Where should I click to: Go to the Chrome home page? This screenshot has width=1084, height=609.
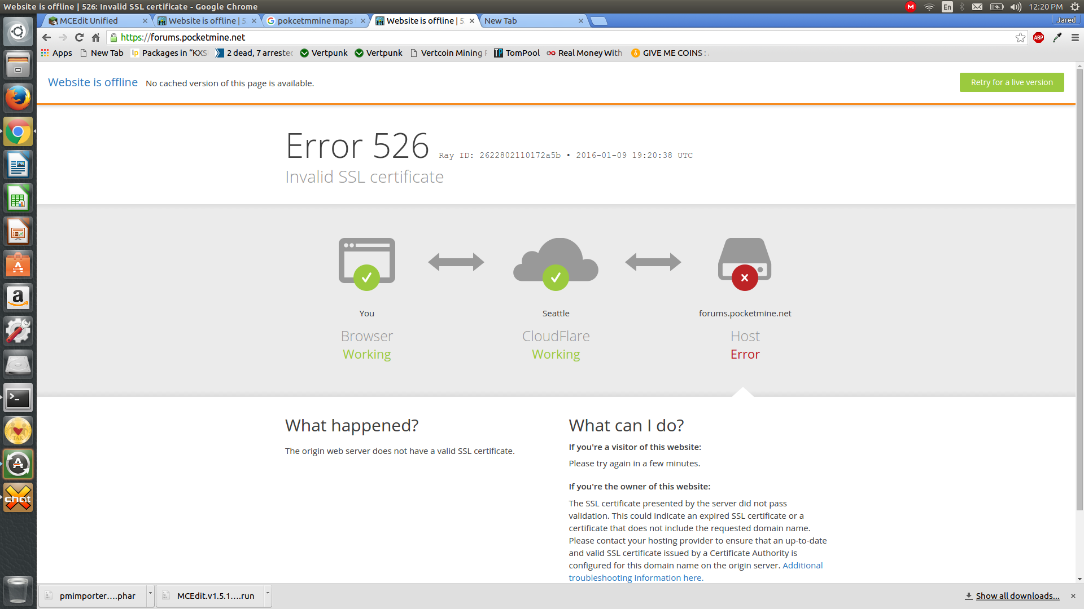(x=95, y=37)
